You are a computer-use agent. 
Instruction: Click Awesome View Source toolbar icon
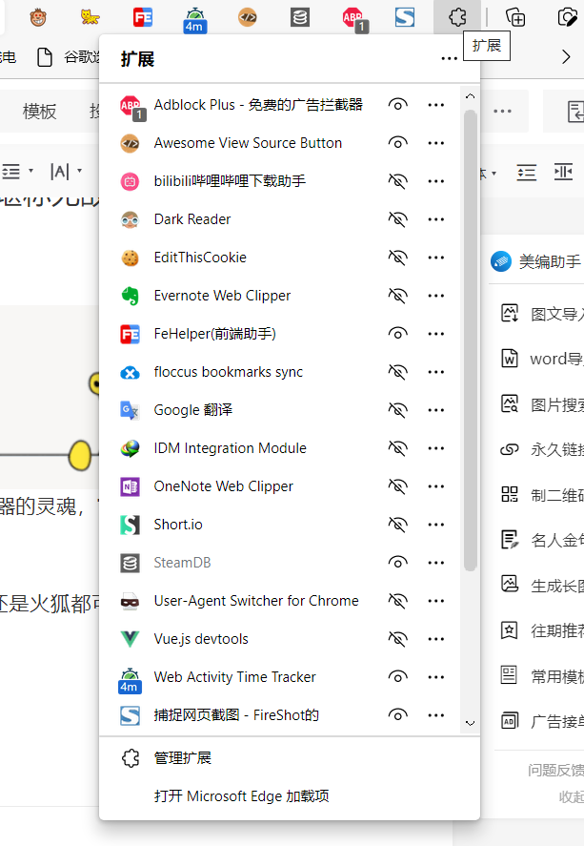tap(248, 17)
